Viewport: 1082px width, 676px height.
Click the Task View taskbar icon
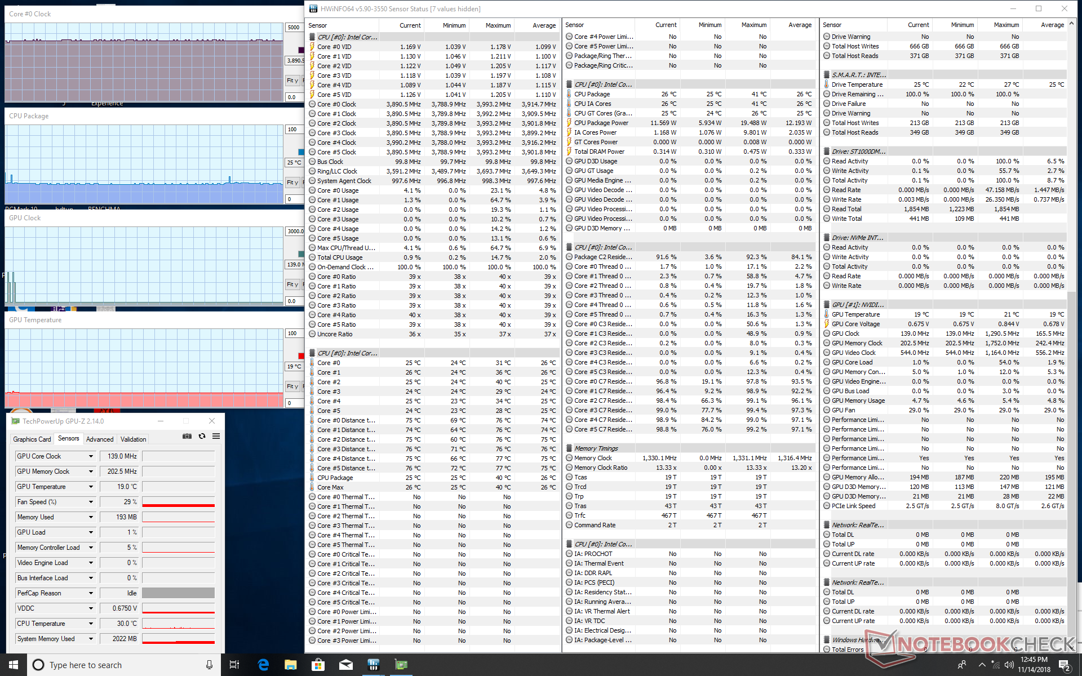(234, 665)
